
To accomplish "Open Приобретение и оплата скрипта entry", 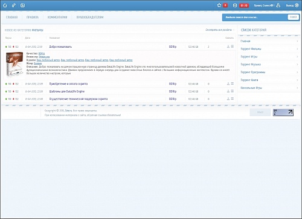I will tap(68, 83).
